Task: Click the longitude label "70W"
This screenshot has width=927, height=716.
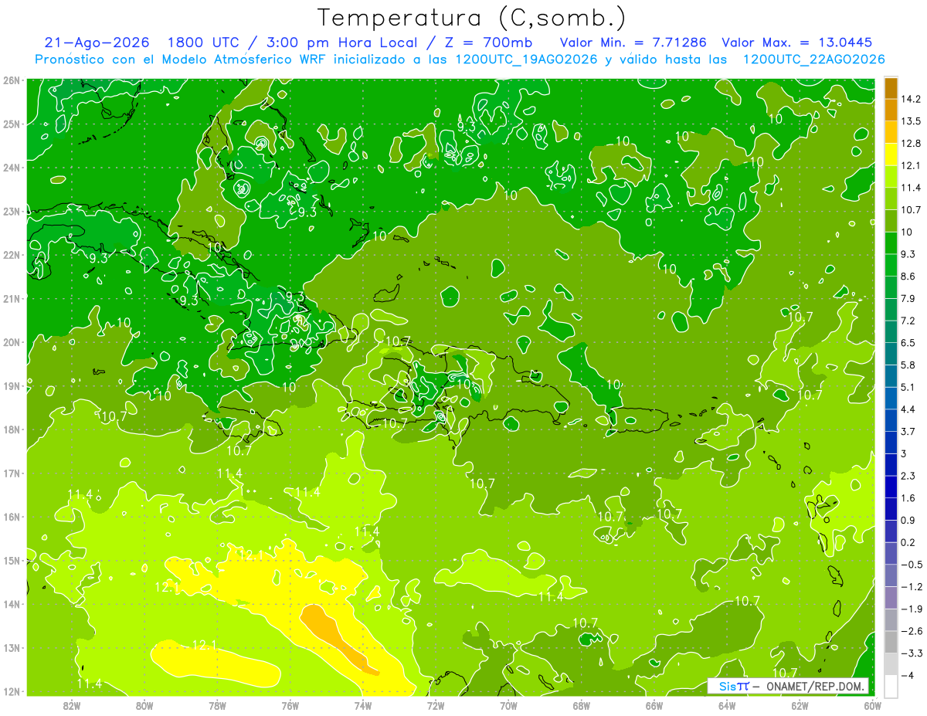Action: (x=508, y=705)
